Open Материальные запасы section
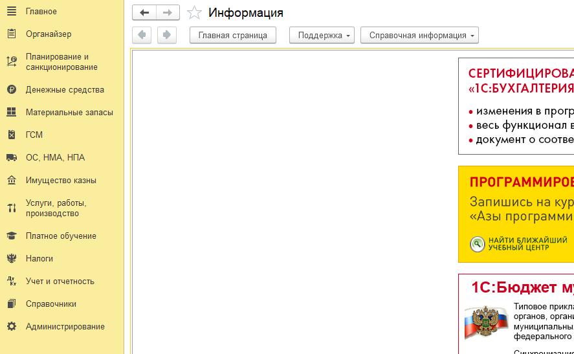 [x=69, y=113]
